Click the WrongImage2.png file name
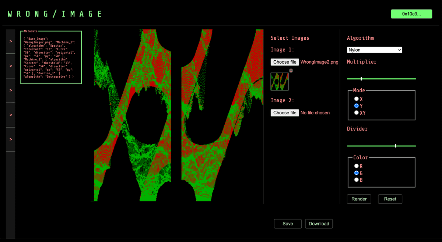The height and width of the screenshot is (242, 442). coord(319,62)
